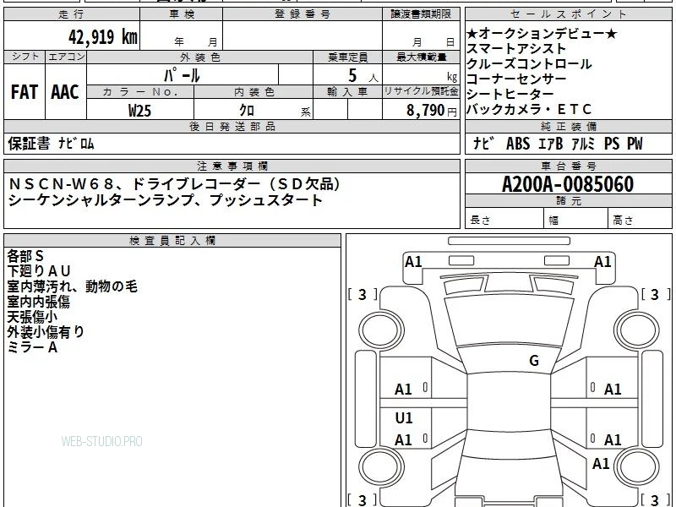Click the シーケンシャルターンランプ note line
Viewport: 676px width, 507px height.
pyautogui.click(x=165, y=200)
